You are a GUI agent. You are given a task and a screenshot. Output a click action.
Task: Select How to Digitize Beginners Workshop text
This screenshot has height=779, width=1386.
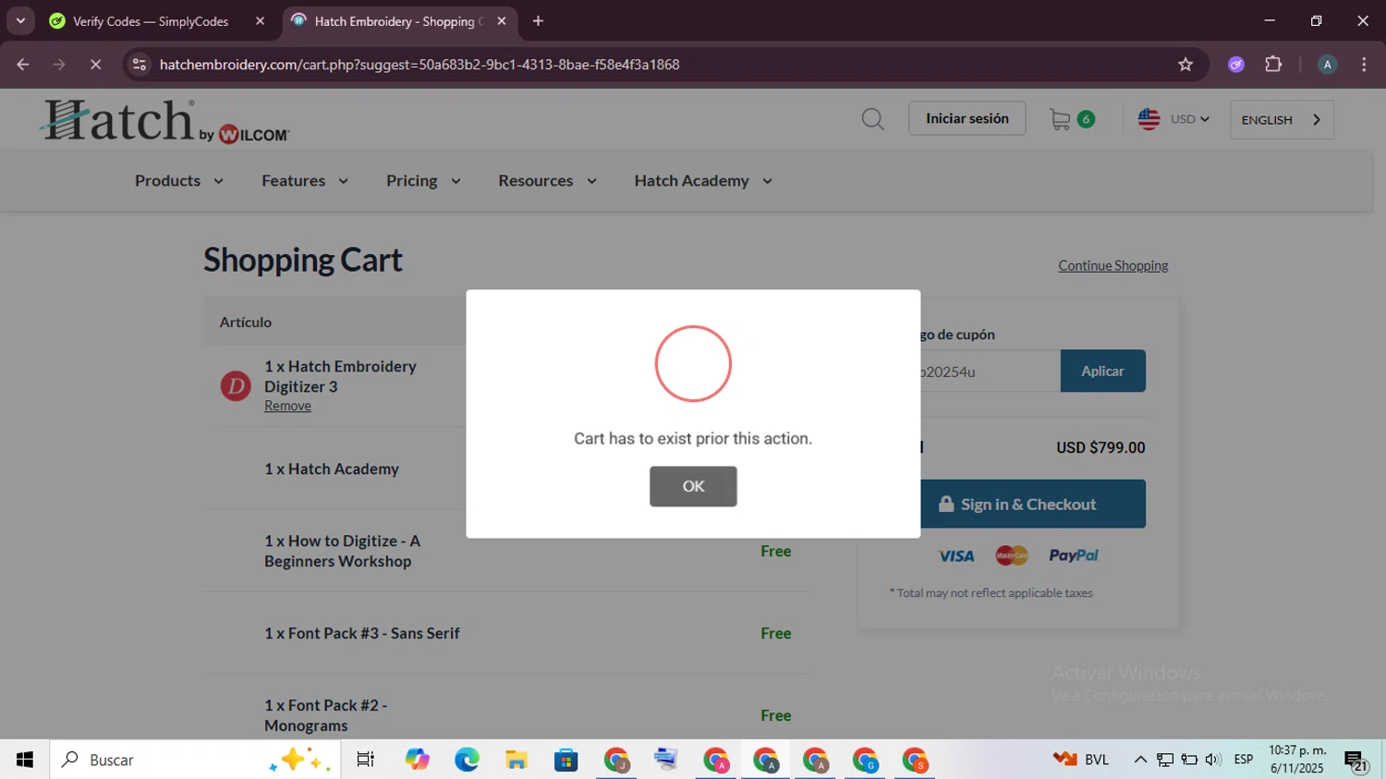342,551
